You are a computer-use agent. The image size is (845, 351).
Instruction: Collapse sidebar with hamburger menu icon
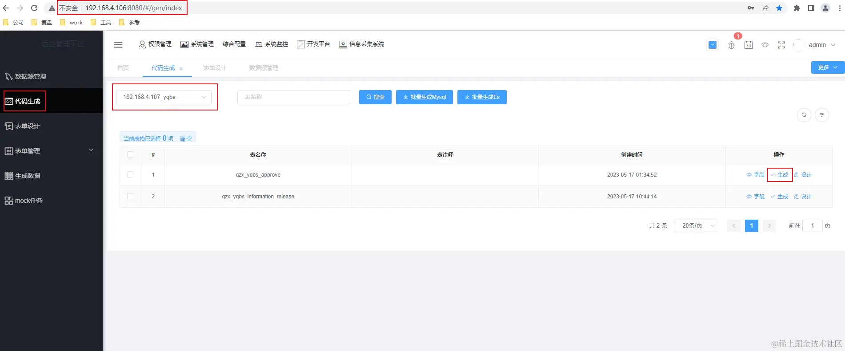pyautogui.click(x=118, y=44)
